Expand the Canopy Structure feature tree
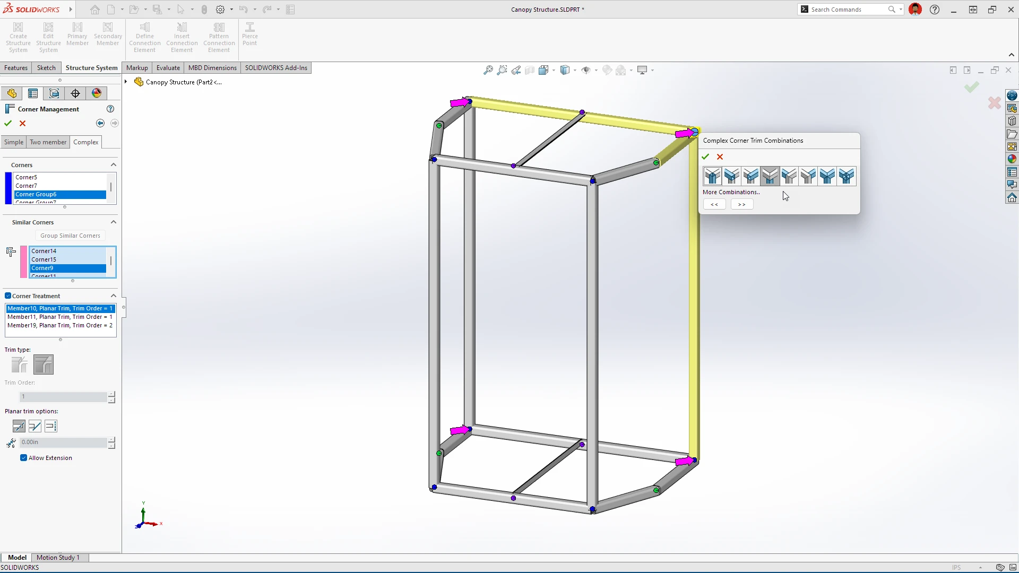 (x=126, y=82)
